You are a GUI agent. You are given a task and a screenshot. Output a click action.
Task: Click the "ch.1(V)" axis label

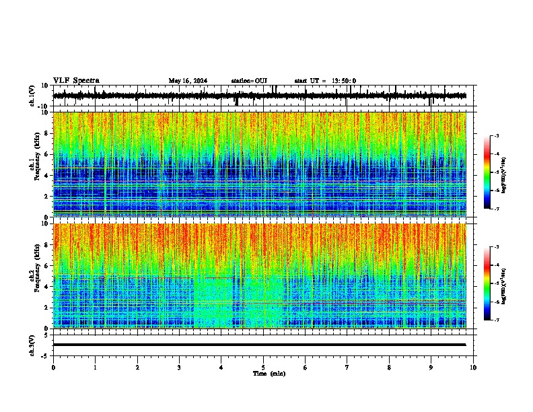pyautogui.click(x=32, y=96)
